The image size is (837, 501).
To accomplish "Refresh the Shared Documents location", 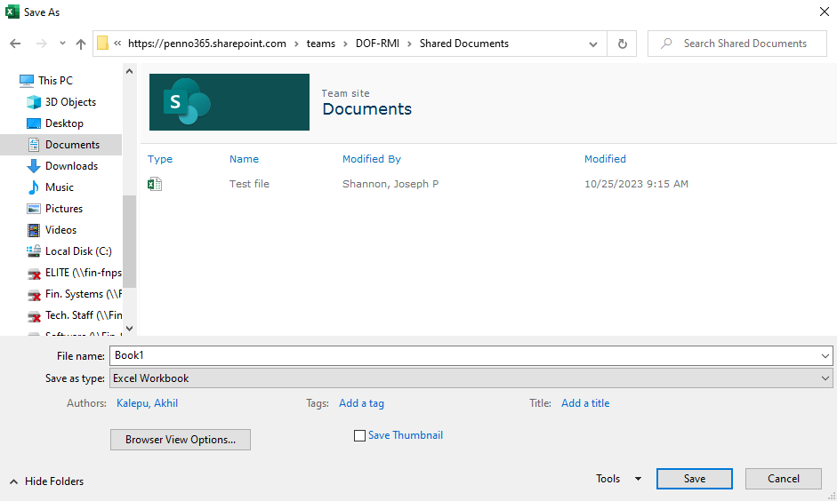I will [622, 44].
